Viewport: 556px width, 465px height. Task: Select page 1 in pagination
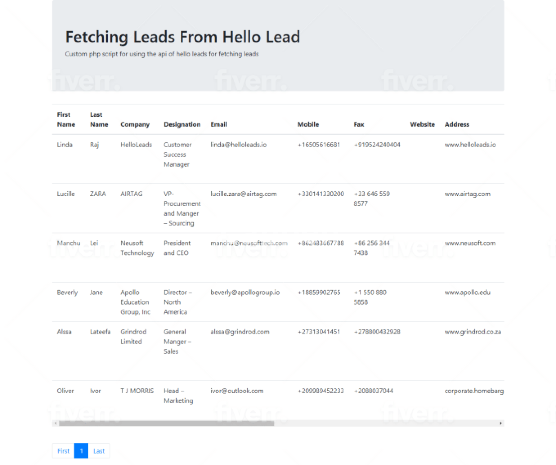point(81,451)
